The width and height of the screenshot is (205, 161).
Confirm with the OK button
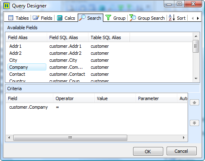pyautogui.click(x=148, y=152)
